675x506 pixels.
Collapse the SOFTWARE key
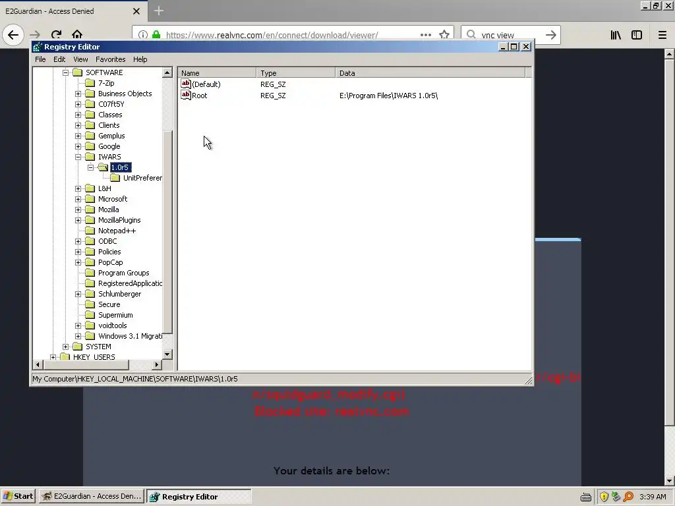point(65,72)
